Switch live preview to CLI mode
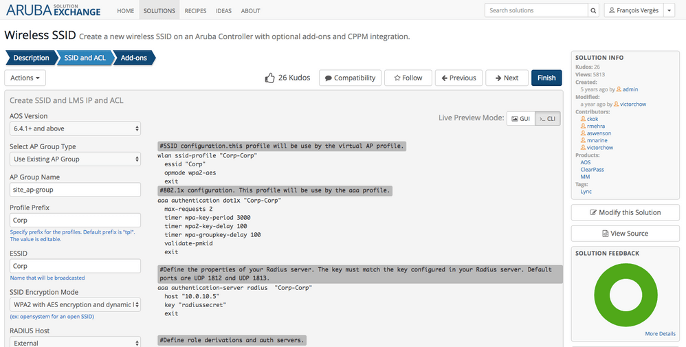 547,119
